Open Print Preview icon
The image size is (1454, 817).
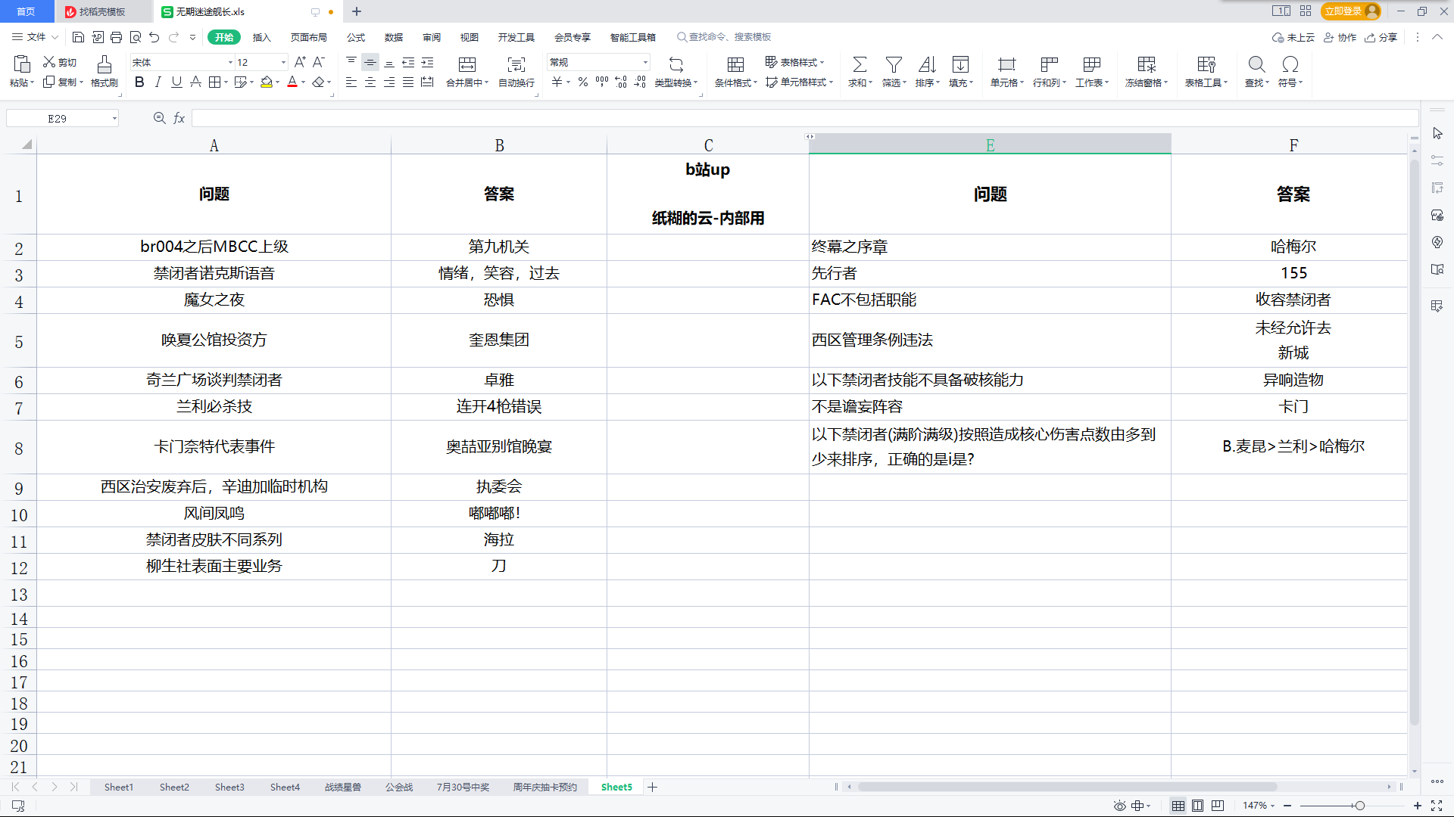(x=136, y=37)
